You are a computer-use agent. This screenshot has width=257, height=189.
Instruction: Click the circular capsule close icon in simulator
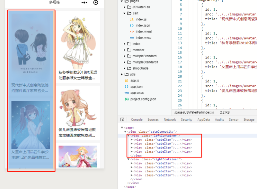pos(96,3)
